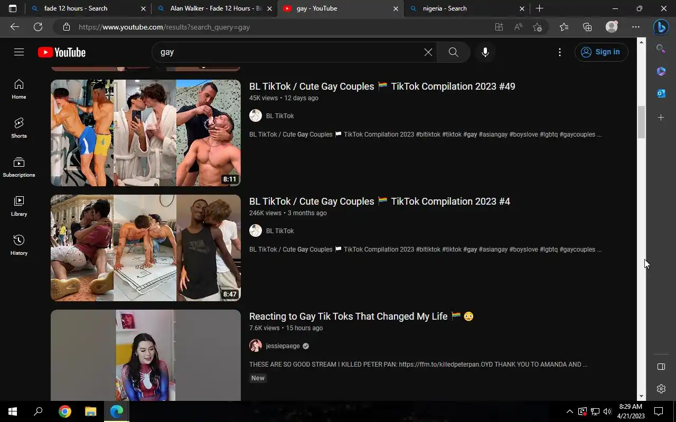The image size is (676, 422).
Task: Switch to the "nigeria - Search" tab
Action: pyautogui.click(x=467, y=8)
